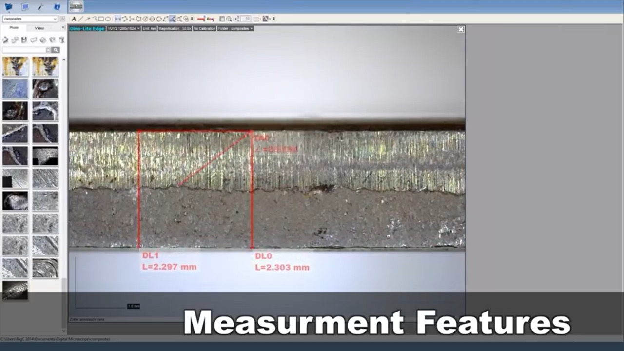Click the gallery search magnifier button

coord(56,50)
